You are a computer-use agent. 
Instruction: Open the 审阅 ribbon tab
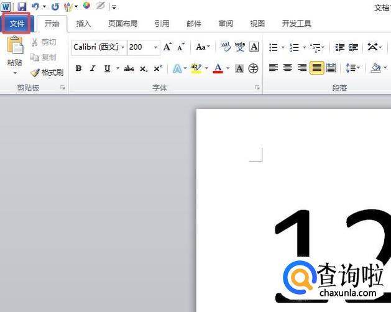click(x=226, y=24)
